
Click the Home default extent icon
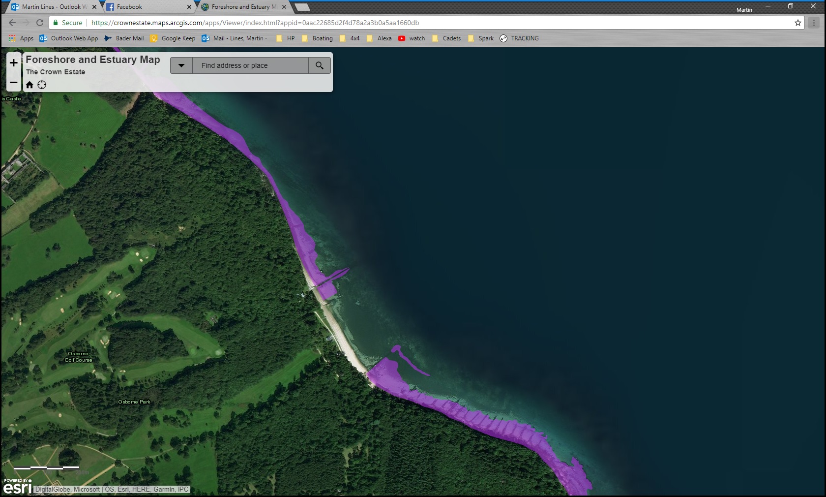coord(29,85)
